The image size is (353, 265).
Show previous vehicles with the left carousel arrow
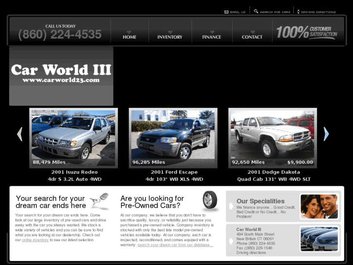click(x=19, y=134)
